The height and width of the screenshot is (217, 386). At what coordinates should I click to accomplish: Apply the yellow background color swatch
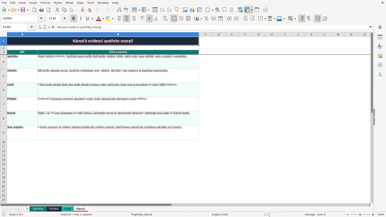tap(108, 19)
